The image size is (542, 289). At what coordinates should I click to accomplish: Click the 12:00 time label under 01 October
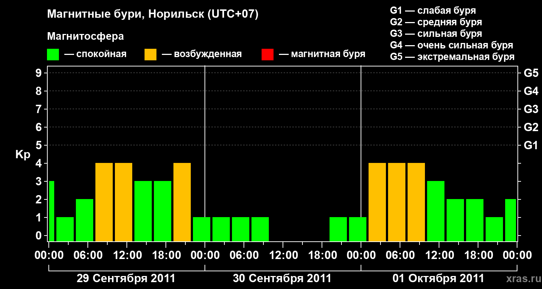tap(439, 255)
